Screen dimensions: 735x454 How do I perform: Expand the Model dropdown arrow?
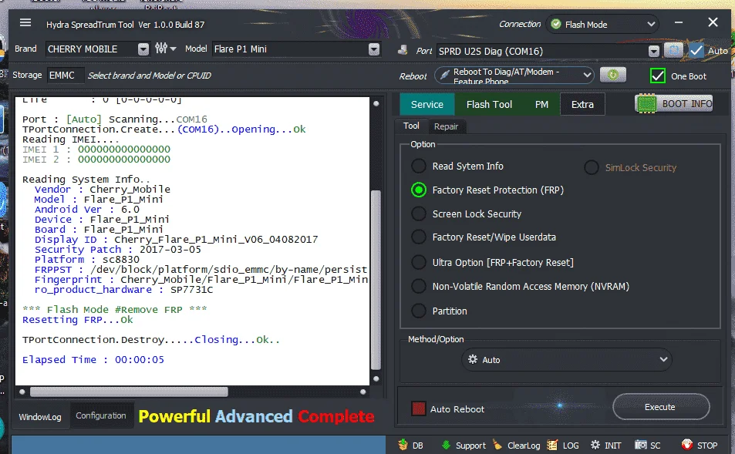373,49
